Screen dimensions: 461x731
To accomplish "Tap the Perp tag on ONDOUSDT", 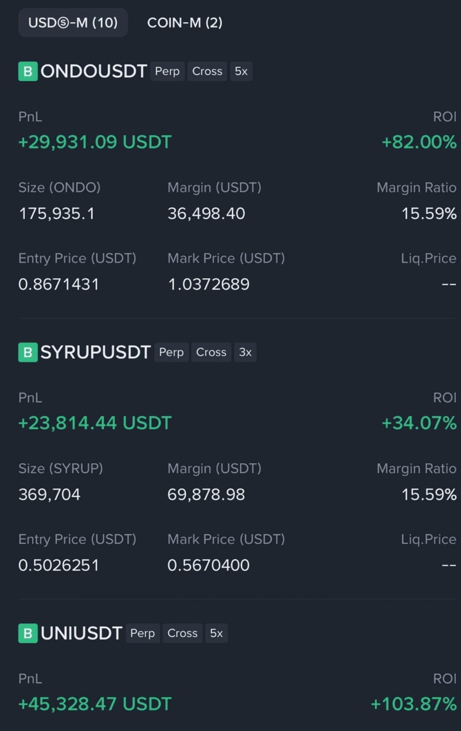I will [167, 71].
